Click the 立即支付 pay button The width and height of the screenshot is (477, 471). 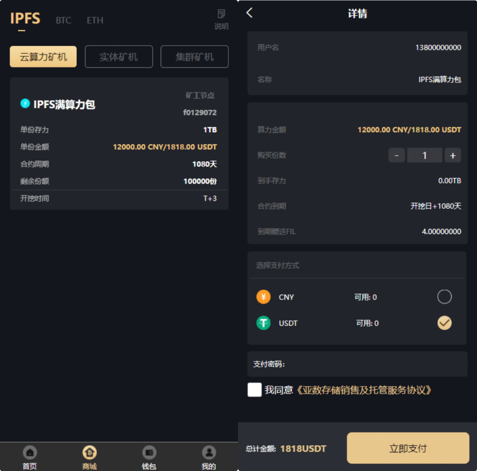pos(408,448)
